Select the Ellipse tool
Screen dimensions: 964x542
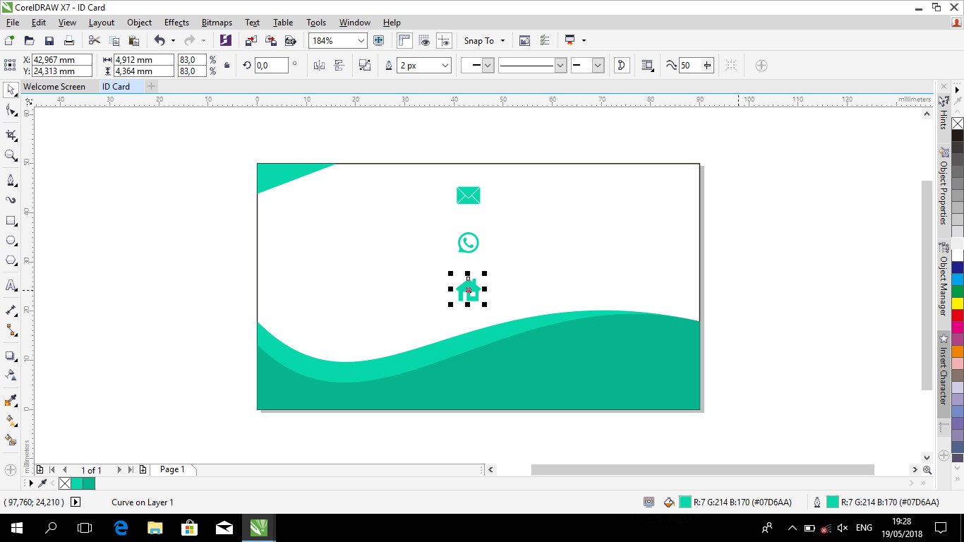click(x=11, y=241)
